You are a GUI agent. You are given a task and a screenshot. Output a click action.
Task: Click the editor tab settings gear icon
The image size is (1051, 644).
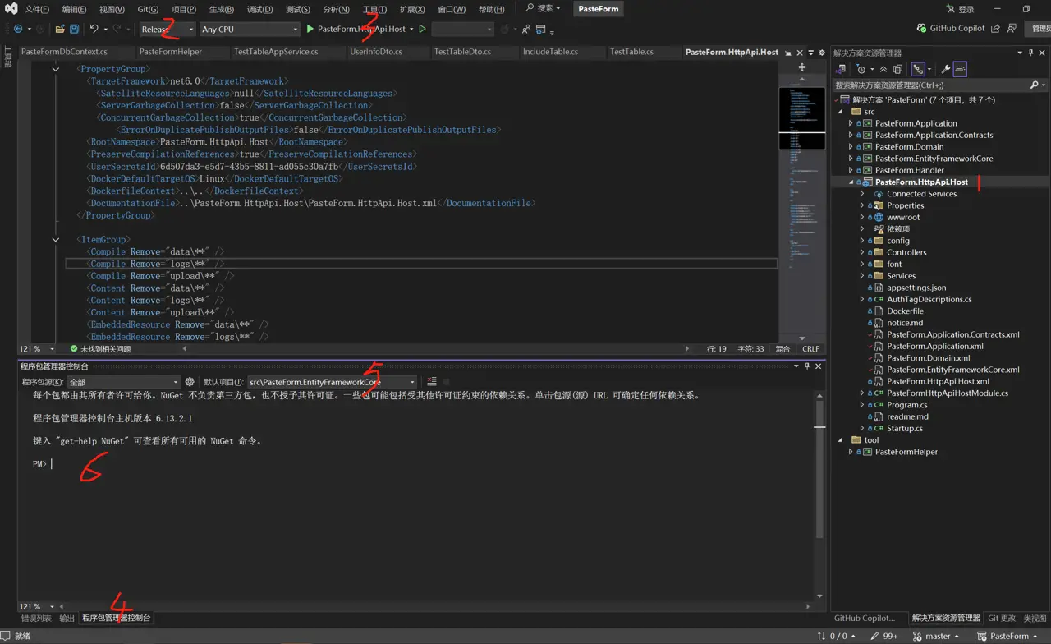[822, 53]
